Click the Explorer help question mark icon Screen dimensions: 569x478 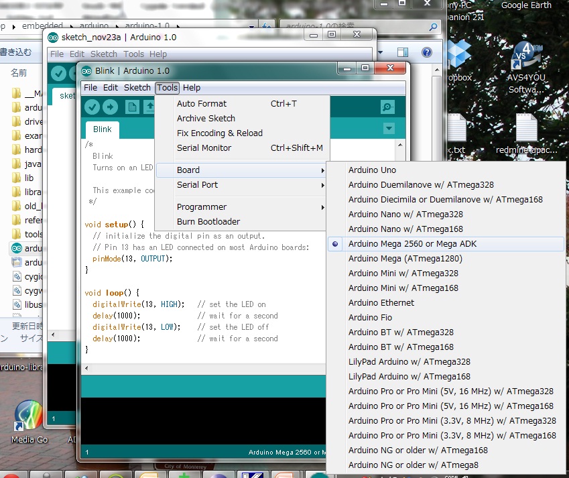point(426,52)
